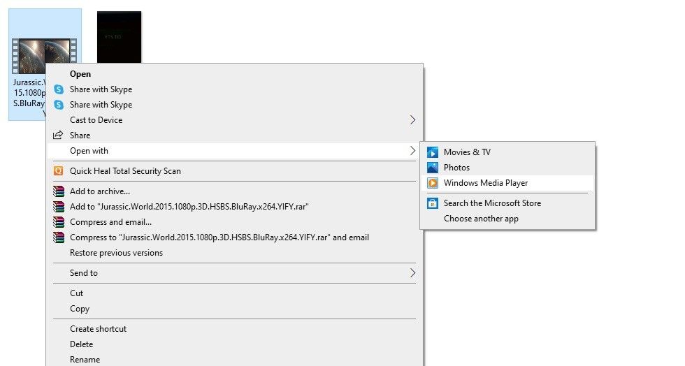
Task: Select Restore previous versions
Action: click(x=235, y=252)
